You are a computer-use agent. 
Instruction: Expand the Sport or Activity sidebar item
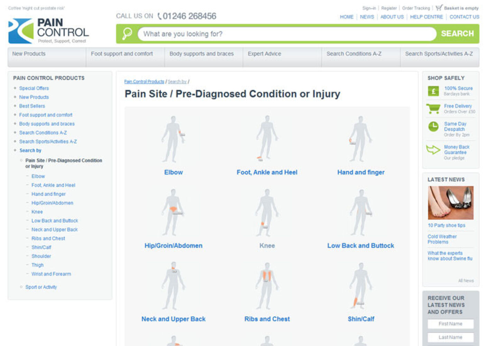pyautogui.click(x=41, y=287)
